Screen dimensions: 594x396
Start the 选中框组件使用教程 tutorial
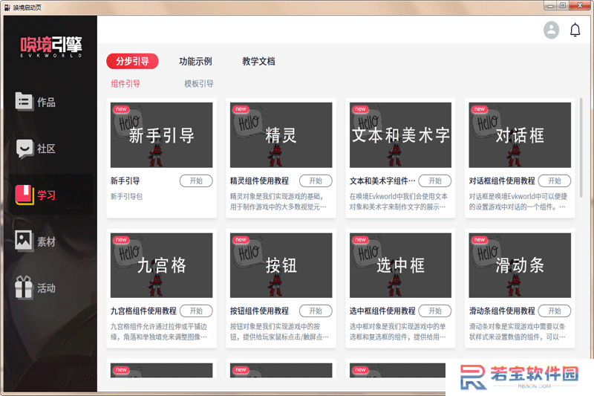click(435, 311)
